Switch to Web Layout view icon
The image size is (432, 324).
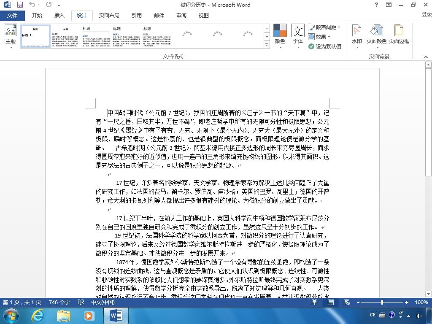coord(347,302)
